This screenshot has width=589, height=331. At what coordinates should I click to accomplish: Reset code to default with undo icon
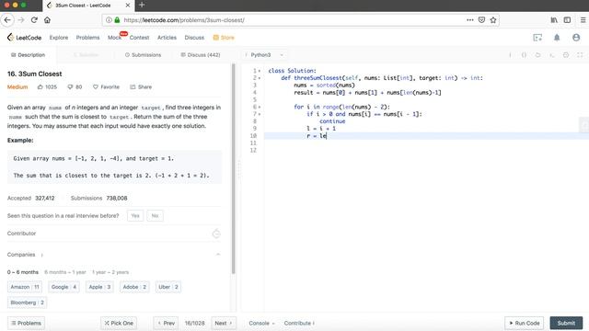537,55
